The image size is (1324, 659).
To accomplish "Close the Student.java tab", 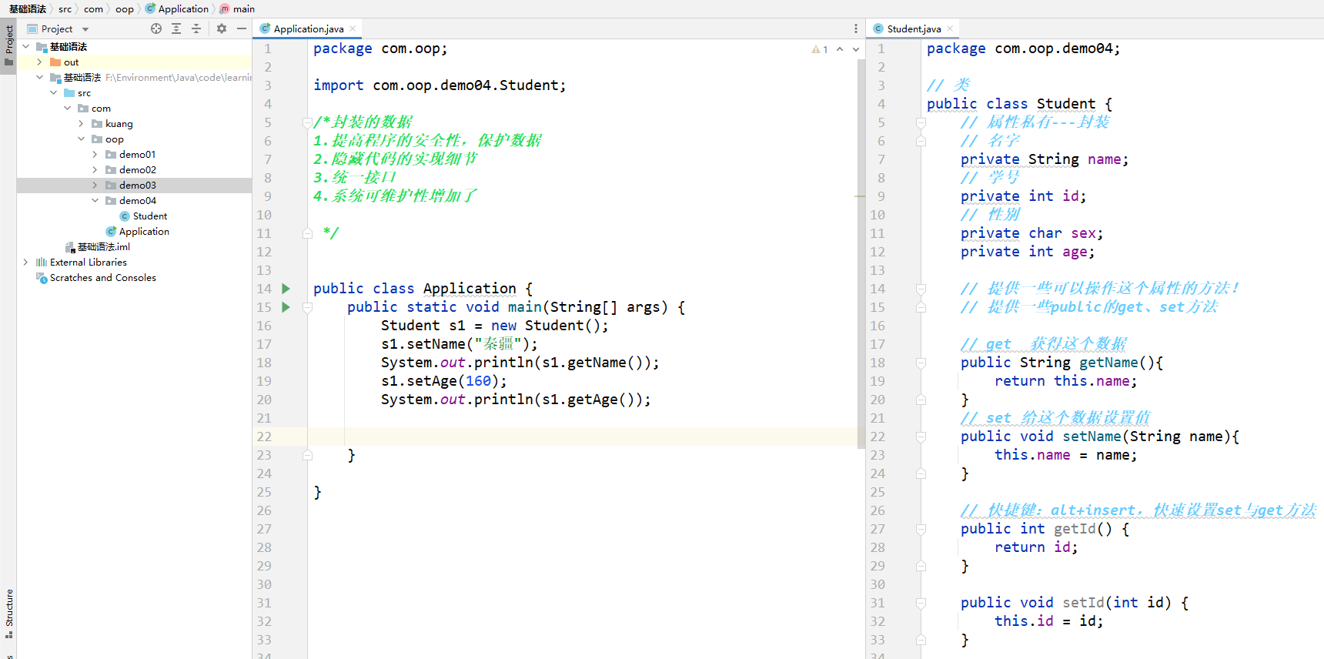I will pyautogui.click(x=950, y=28).
